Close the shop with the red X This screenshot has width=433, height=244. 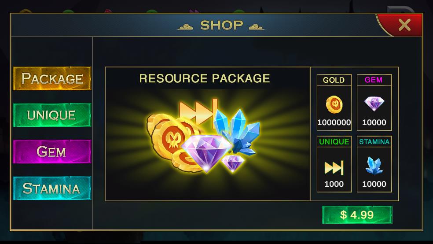coord(404,25)
